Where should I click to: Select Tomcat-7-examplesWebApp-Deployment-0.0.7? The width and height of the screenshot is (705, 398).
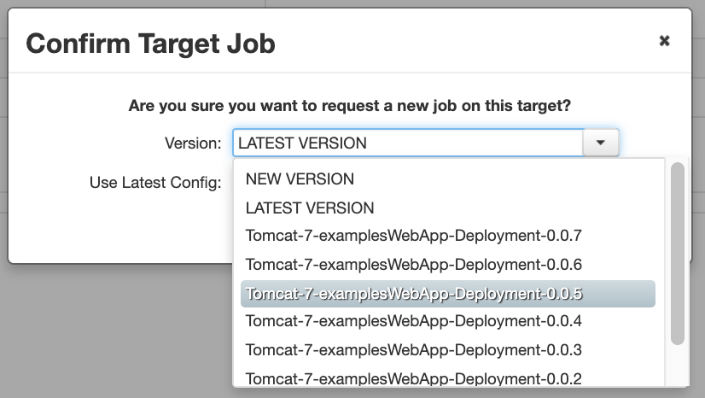(448, 236)
